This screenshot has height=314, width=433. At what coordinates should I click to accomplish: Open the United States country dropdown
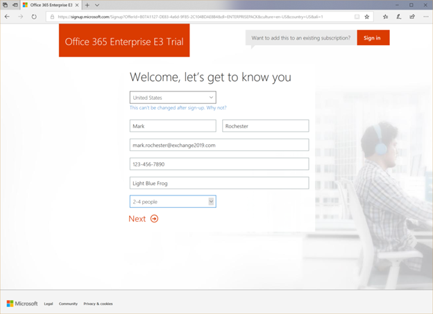[x=173, y=98]
